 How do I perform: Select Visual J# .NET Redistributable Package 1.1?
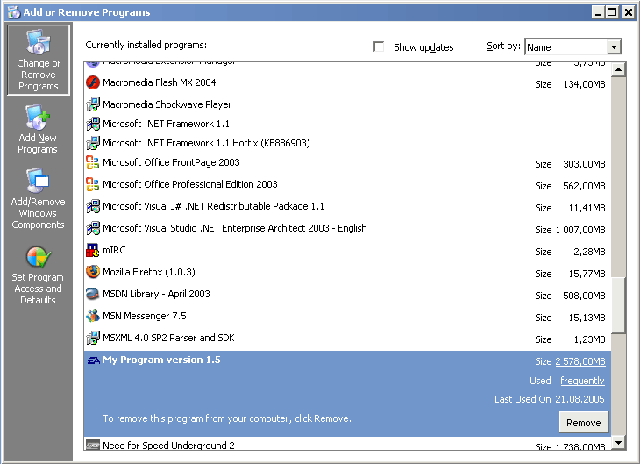click(213, 206)
